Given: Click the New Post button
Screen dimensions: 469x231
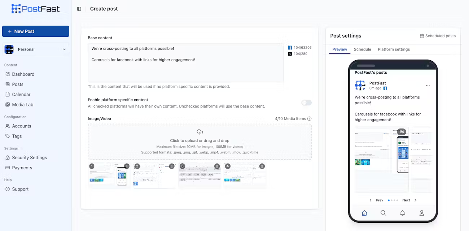Looking at the screenshot, I should click(35, 31).
